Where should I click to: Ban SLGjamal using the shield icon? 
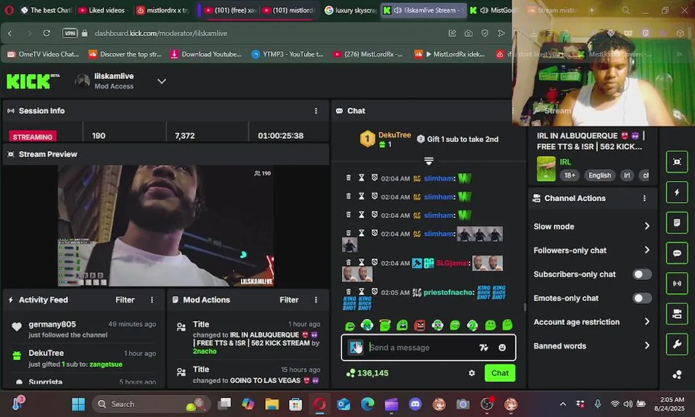coord(375,262)
